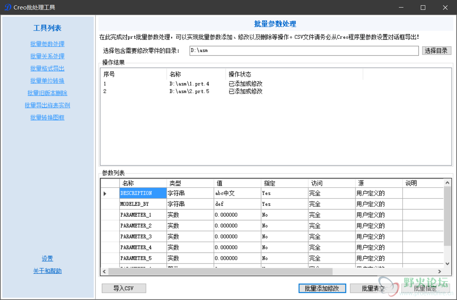This screenshot has width=457, height=300.
Task: Click the parameter table scroll up arrow
Action: pos(447,183)
